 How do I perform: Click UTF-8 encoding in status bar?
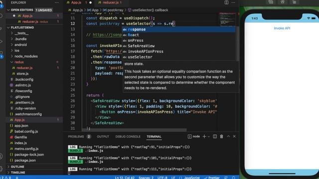click(162, 178)
